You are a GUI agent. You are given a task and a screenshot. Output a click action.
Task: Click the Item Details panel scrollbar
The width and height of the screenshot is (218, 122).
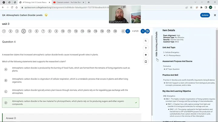pyautogui.click(x=217, y=75)
